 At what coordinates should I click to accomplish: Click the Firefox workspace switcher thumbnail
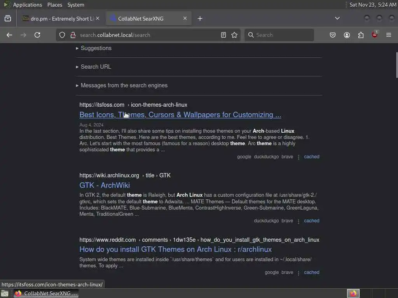(353, 293)
